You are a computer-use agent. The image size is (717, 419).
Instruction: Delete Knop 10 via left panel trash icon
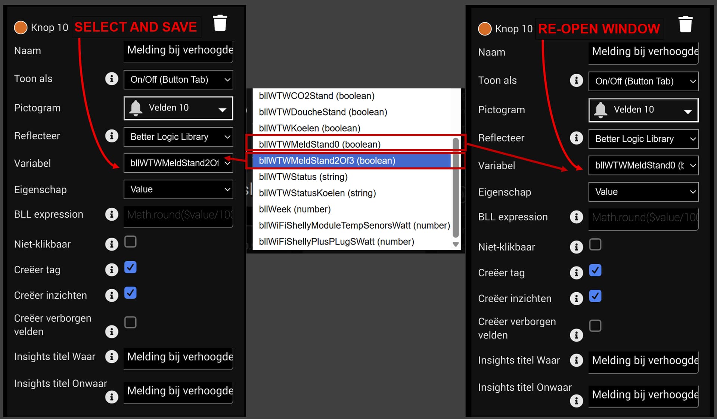click(220, 23)
